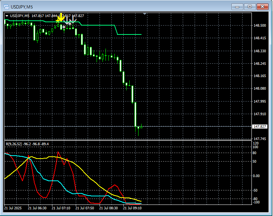Image resolution: width=273 pixels, height=216 pixels.
Task: Click the R(9,26,52) indicator label
Action: point(13,144)
